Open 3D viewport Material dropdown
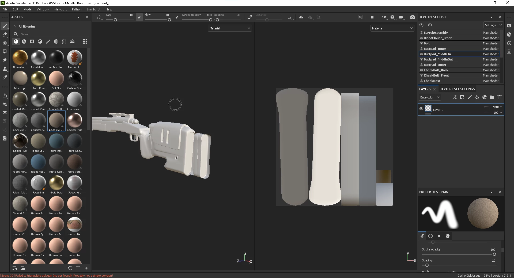This screenshot has height=278, width=514. tap(230, 28)
